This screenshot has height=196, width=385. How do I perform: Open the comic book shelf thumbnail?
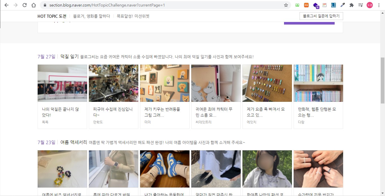(318, 83)
